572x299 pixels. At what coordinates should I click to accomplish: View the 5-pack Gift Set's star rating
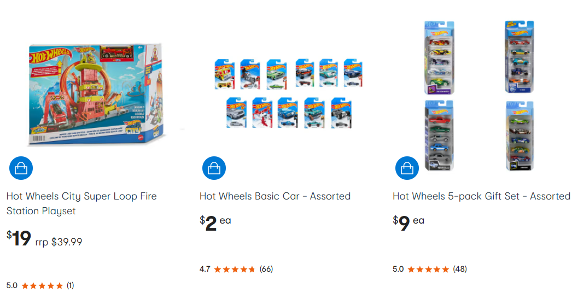pyautogui.click(x=428, y=269)
